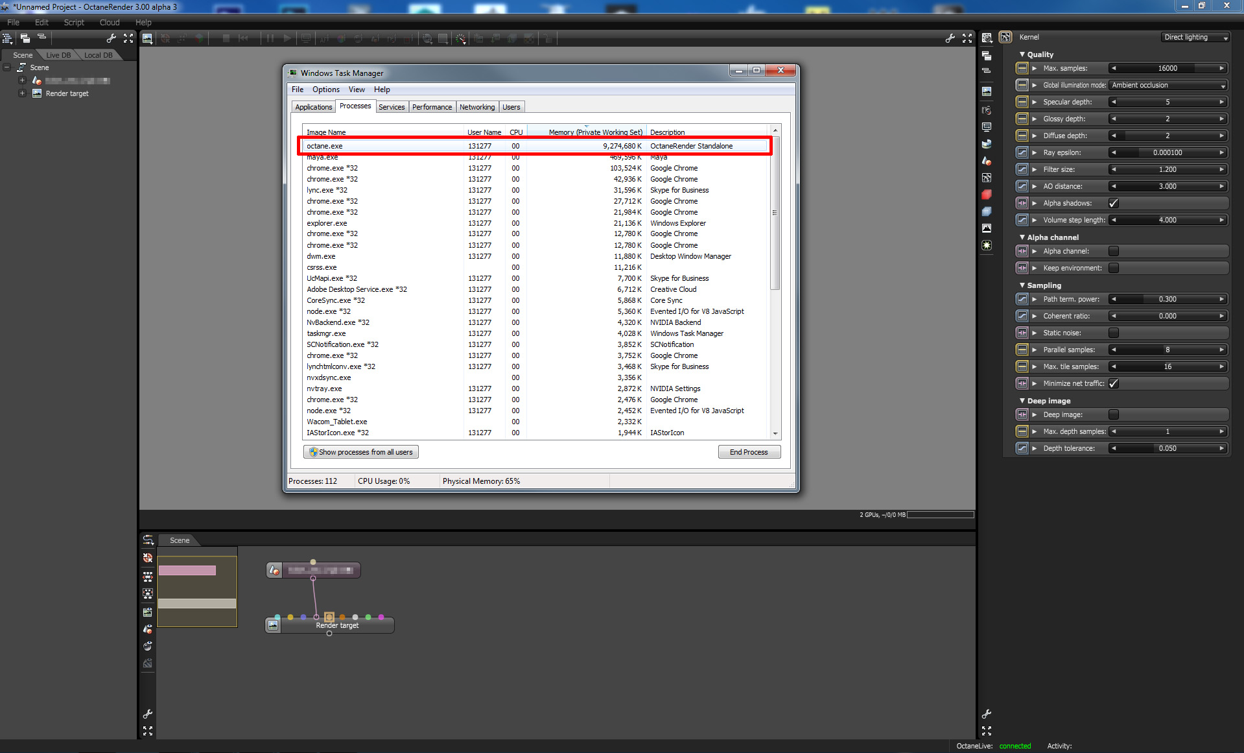1244x753 pixels.
Task: Select the Render target node in graph
Action: (x=330, y=625)
